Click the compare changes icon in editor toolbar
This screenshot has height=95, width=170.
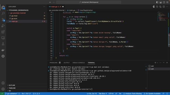160,7
